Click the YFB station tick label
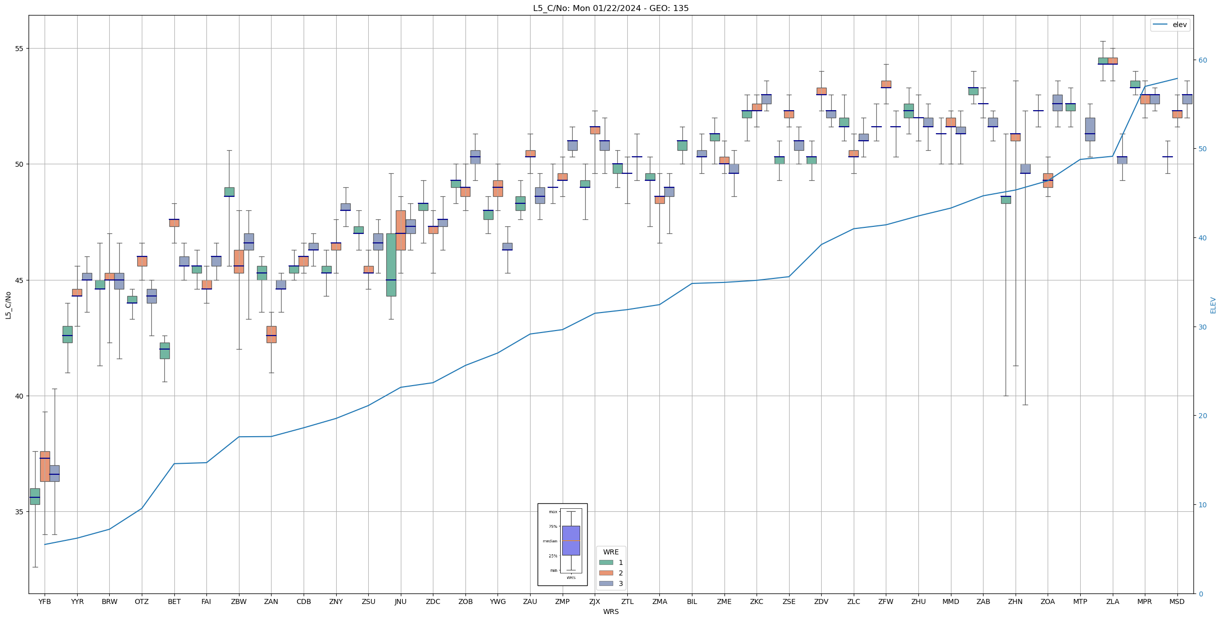Image resolution: width=1222 pixels, height=620 pixels. tap(45, 601)
